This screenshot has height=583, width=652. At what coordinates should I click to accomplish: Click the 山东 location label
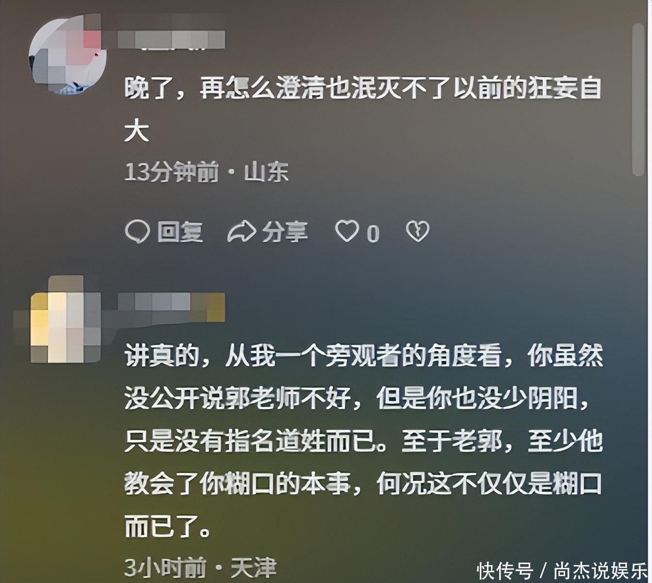[266, 172]
